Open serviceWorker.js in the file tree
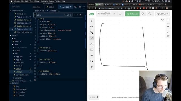The width and height of the screenshot is (181, 101). click(x=23, y=75)
